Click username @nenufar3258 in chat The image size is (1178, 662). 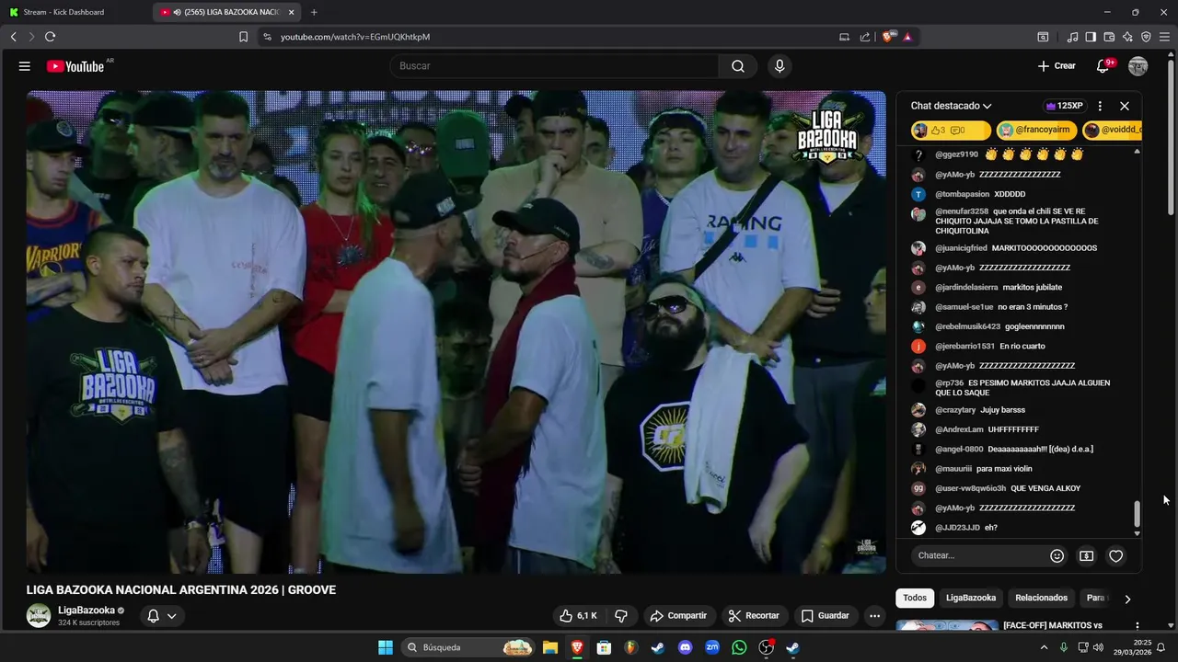pyautogui.click(x=962, y=211)
